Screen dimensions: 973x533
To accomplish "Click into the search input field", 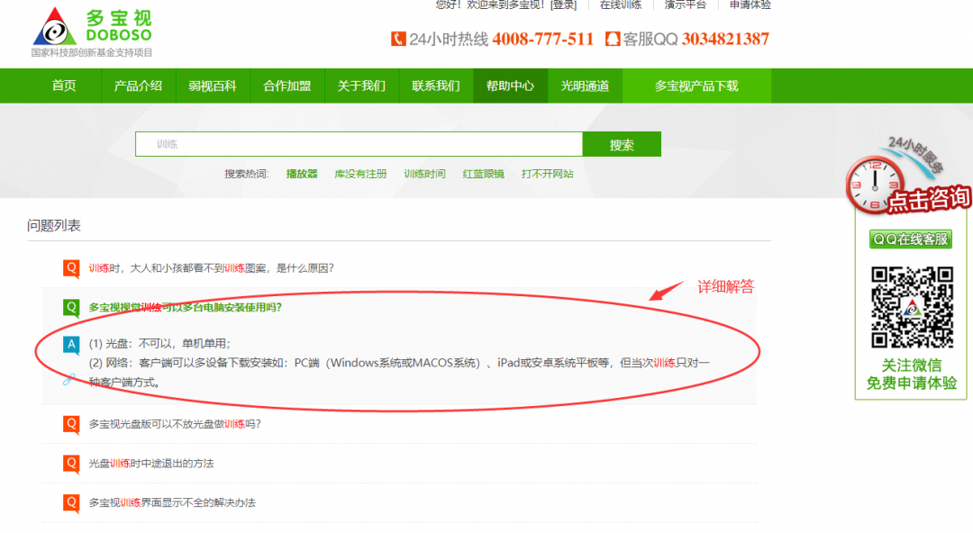I will [359, 145].
